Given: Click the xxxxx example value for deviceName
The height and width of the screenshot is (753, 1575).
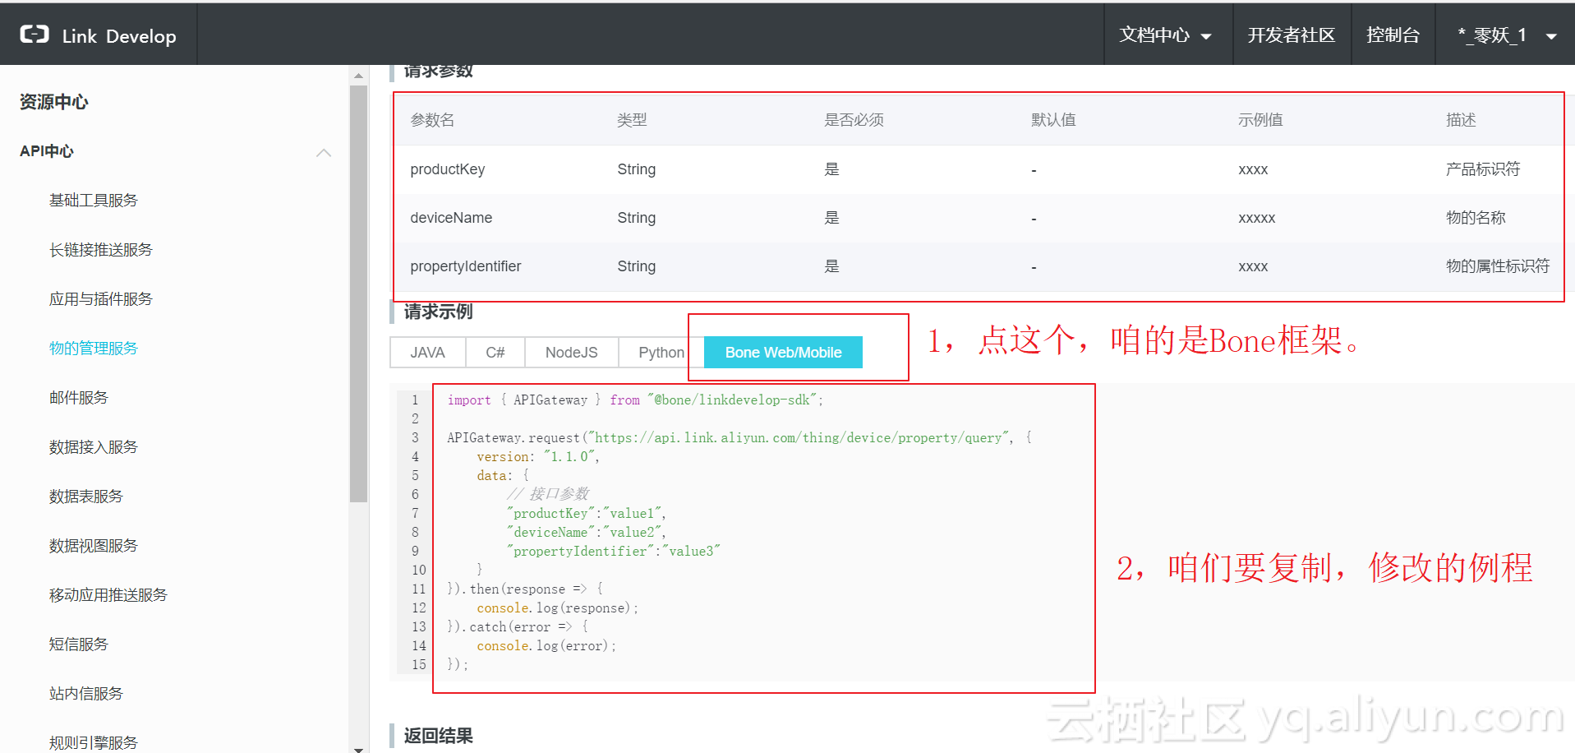Looking at the screenshot, I should tap(1256, 219).
